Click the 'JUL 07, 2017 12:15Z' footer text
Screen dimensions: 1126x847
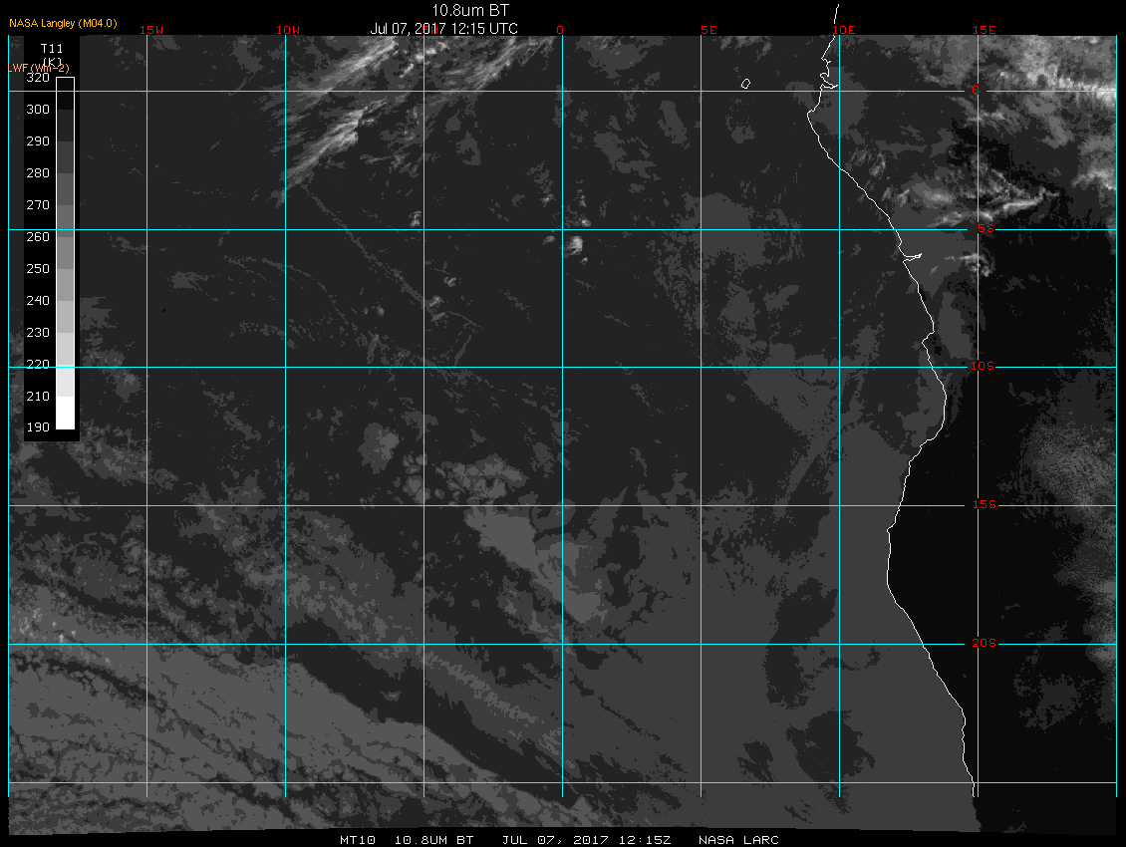click(x=587, y=840)
